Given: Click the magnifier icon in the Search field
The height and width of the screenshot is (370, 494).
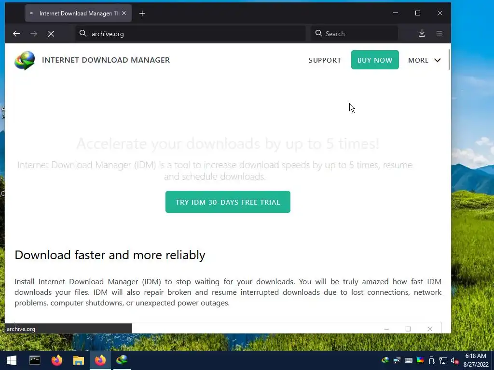Looking at the screenshot, I should pyautogui.click(x=318, y=33).
